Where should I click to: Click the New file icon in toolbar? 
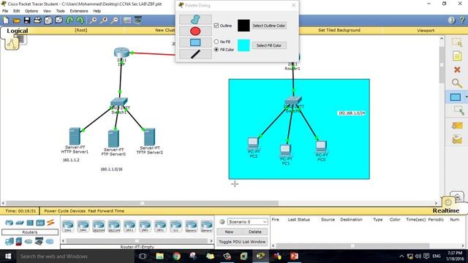pyautogui.click(x=6, y=20)
